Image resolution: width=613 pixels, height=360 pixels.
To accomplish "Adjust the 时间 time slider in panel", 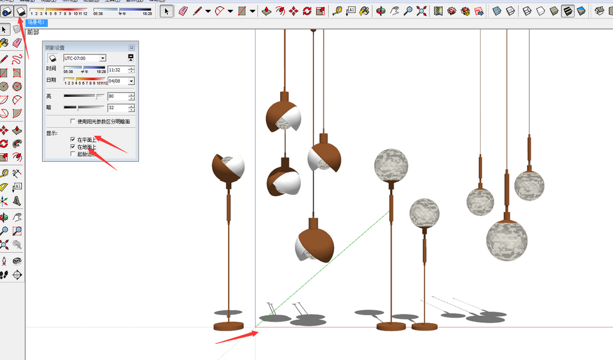I will [85, 70].
